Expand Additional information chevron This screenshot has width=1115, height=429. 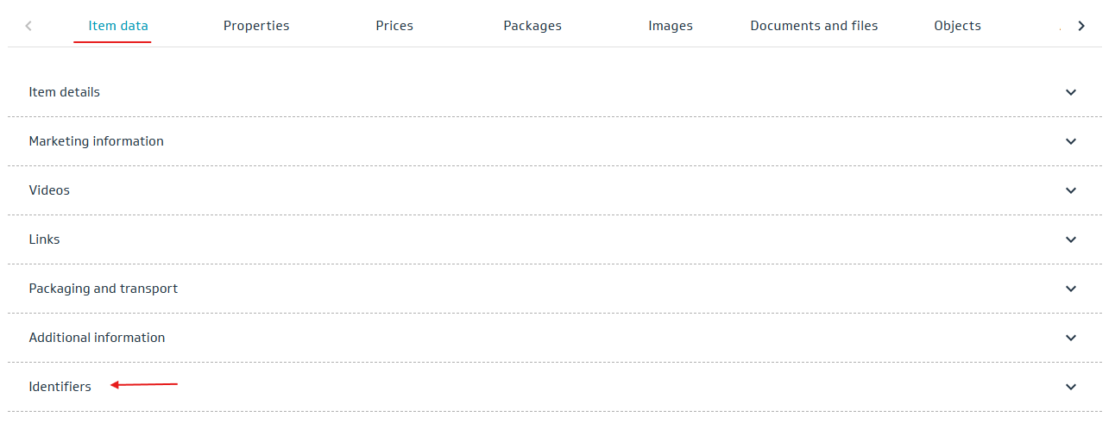[x=1071, y=338]
